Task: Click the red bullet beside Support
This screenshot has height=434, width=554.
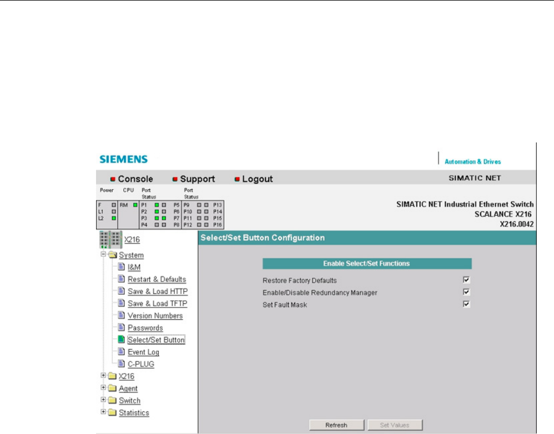Action: [175, 179]
